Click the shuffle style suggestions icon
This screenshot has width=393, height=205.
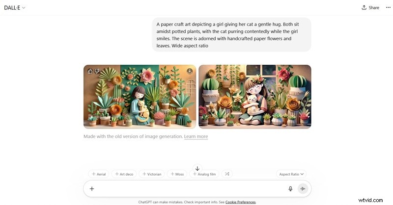coord(227,174)
